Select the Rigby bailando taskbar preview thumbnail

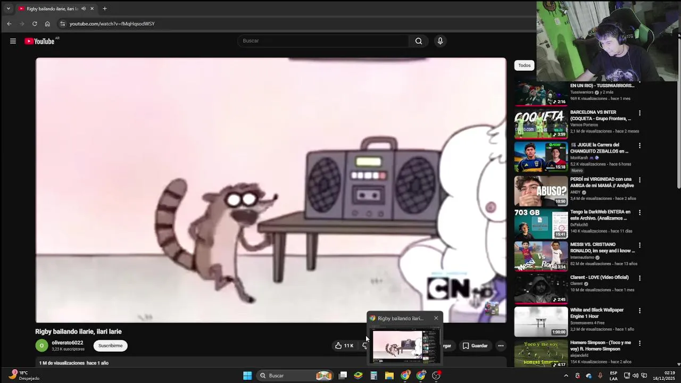(404, 345)
